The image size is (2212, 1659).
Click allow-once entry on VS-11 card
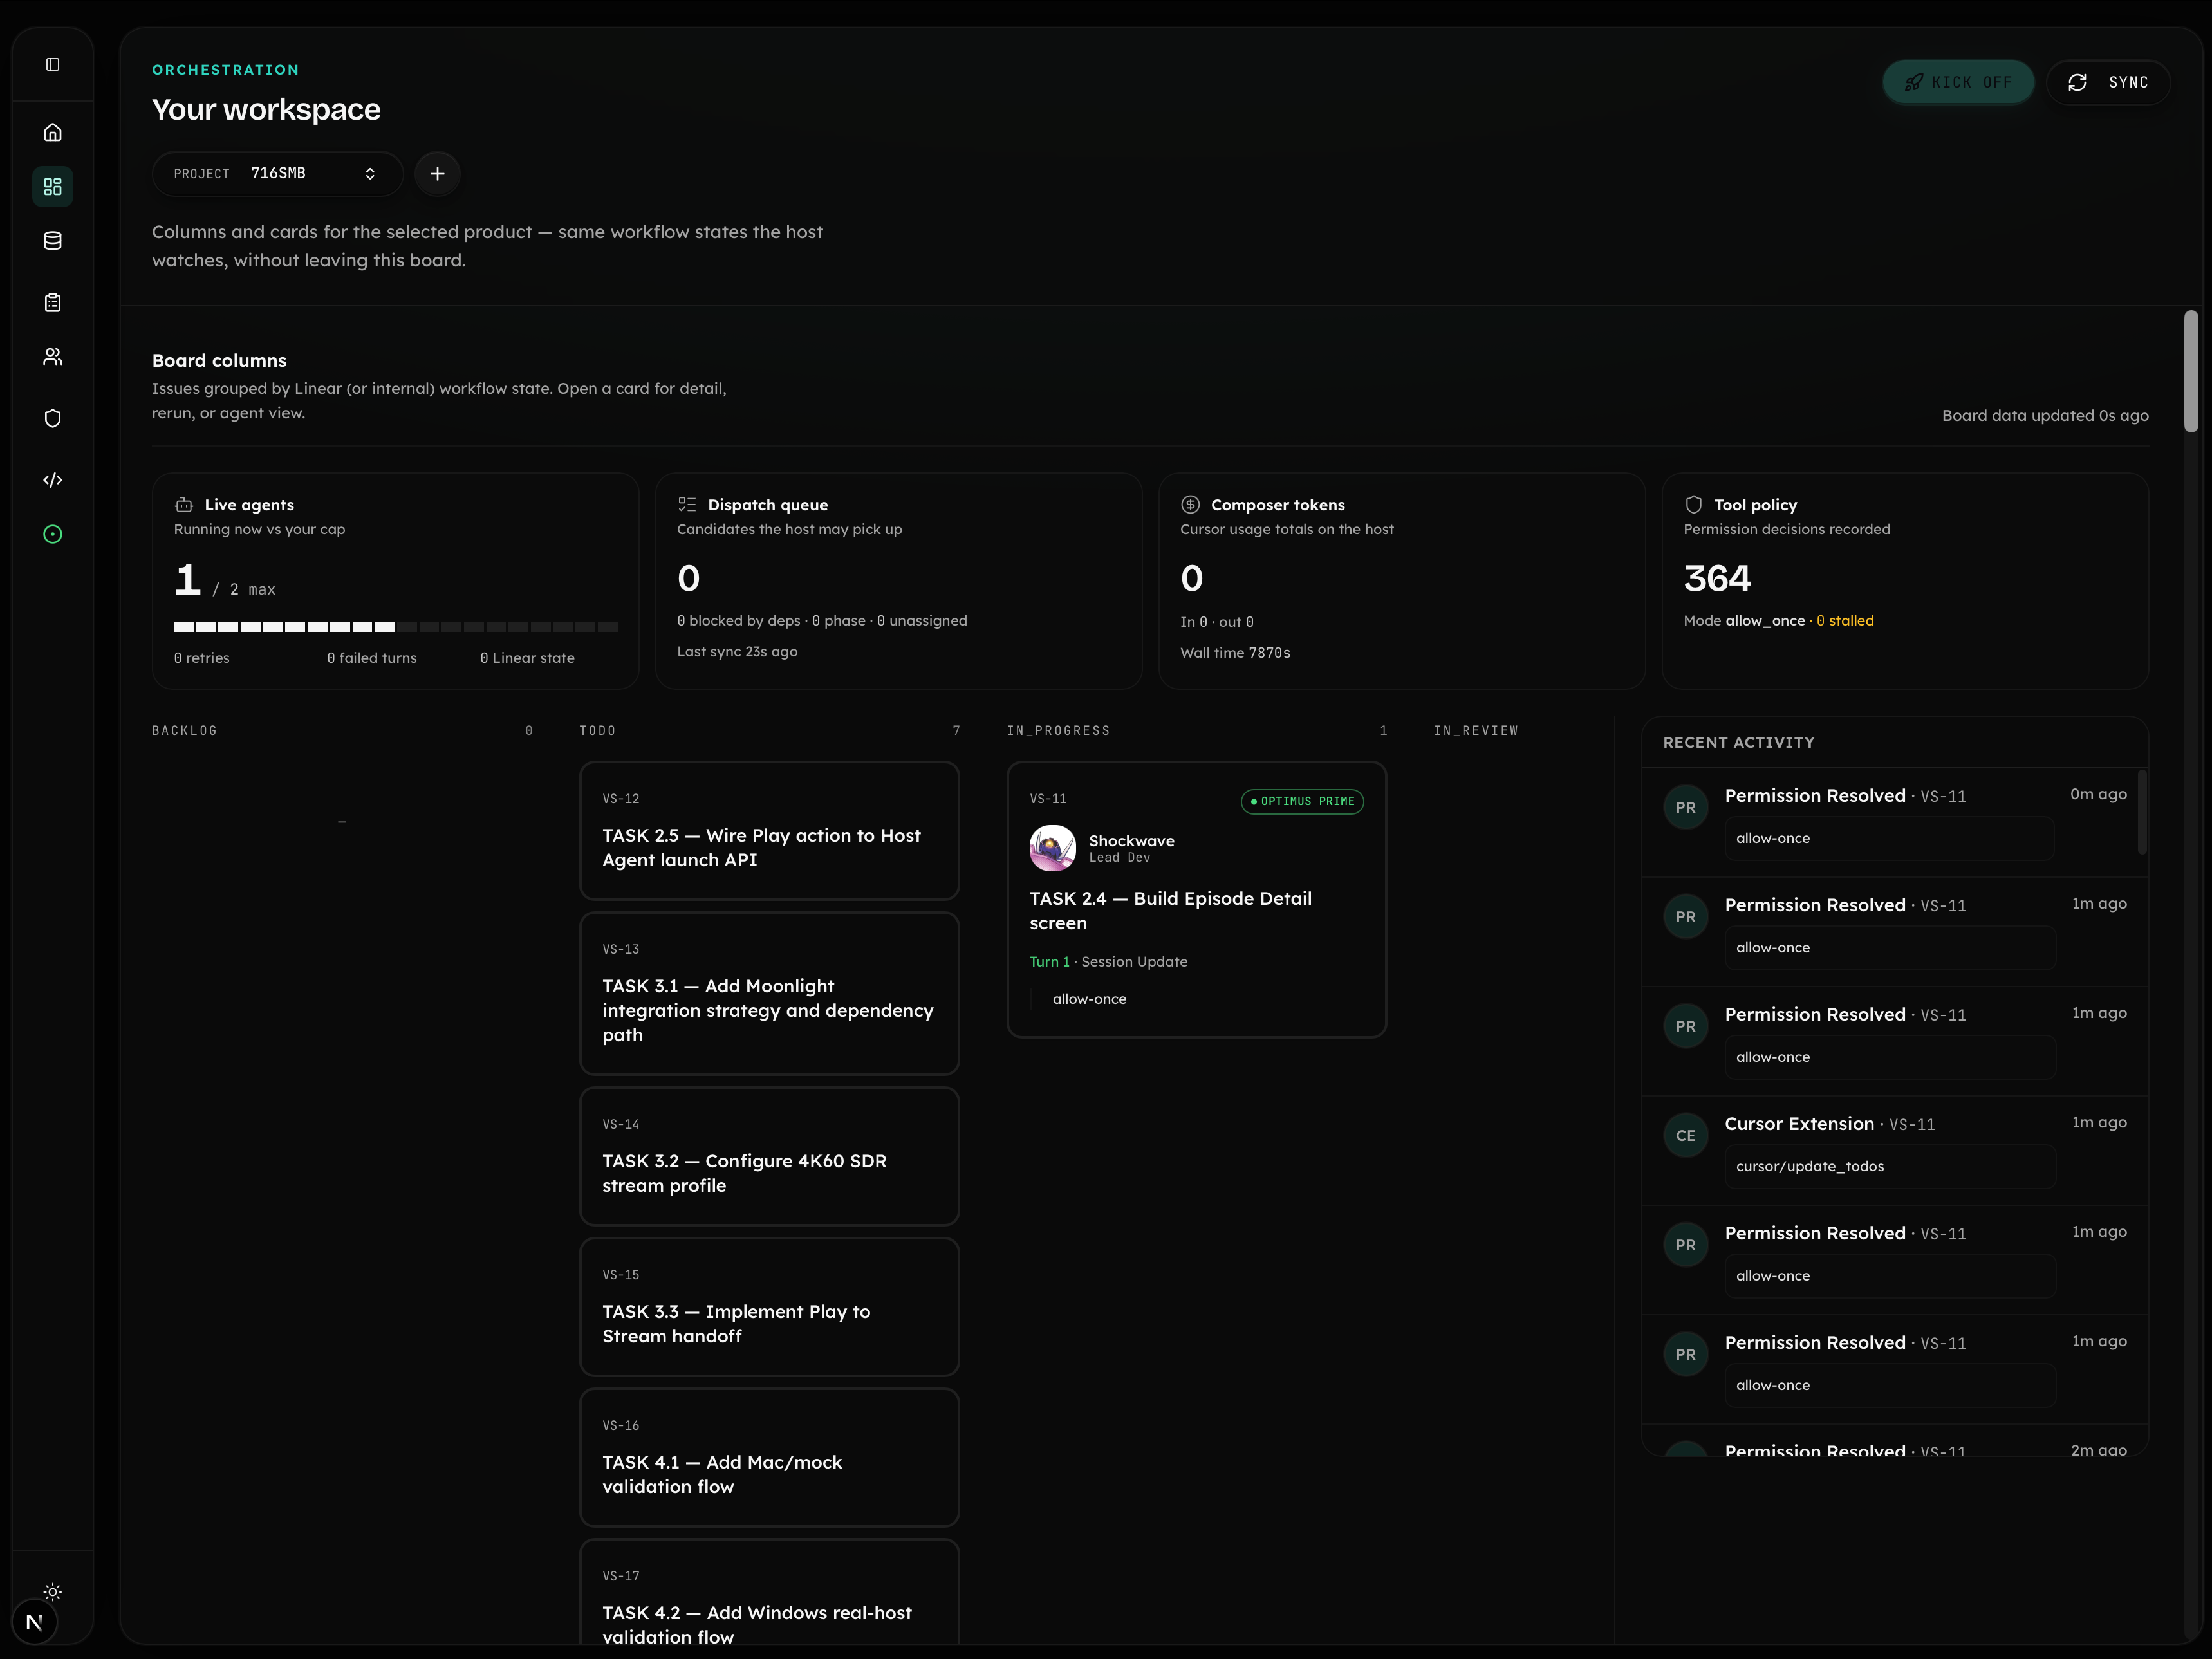click(1089, 999)
